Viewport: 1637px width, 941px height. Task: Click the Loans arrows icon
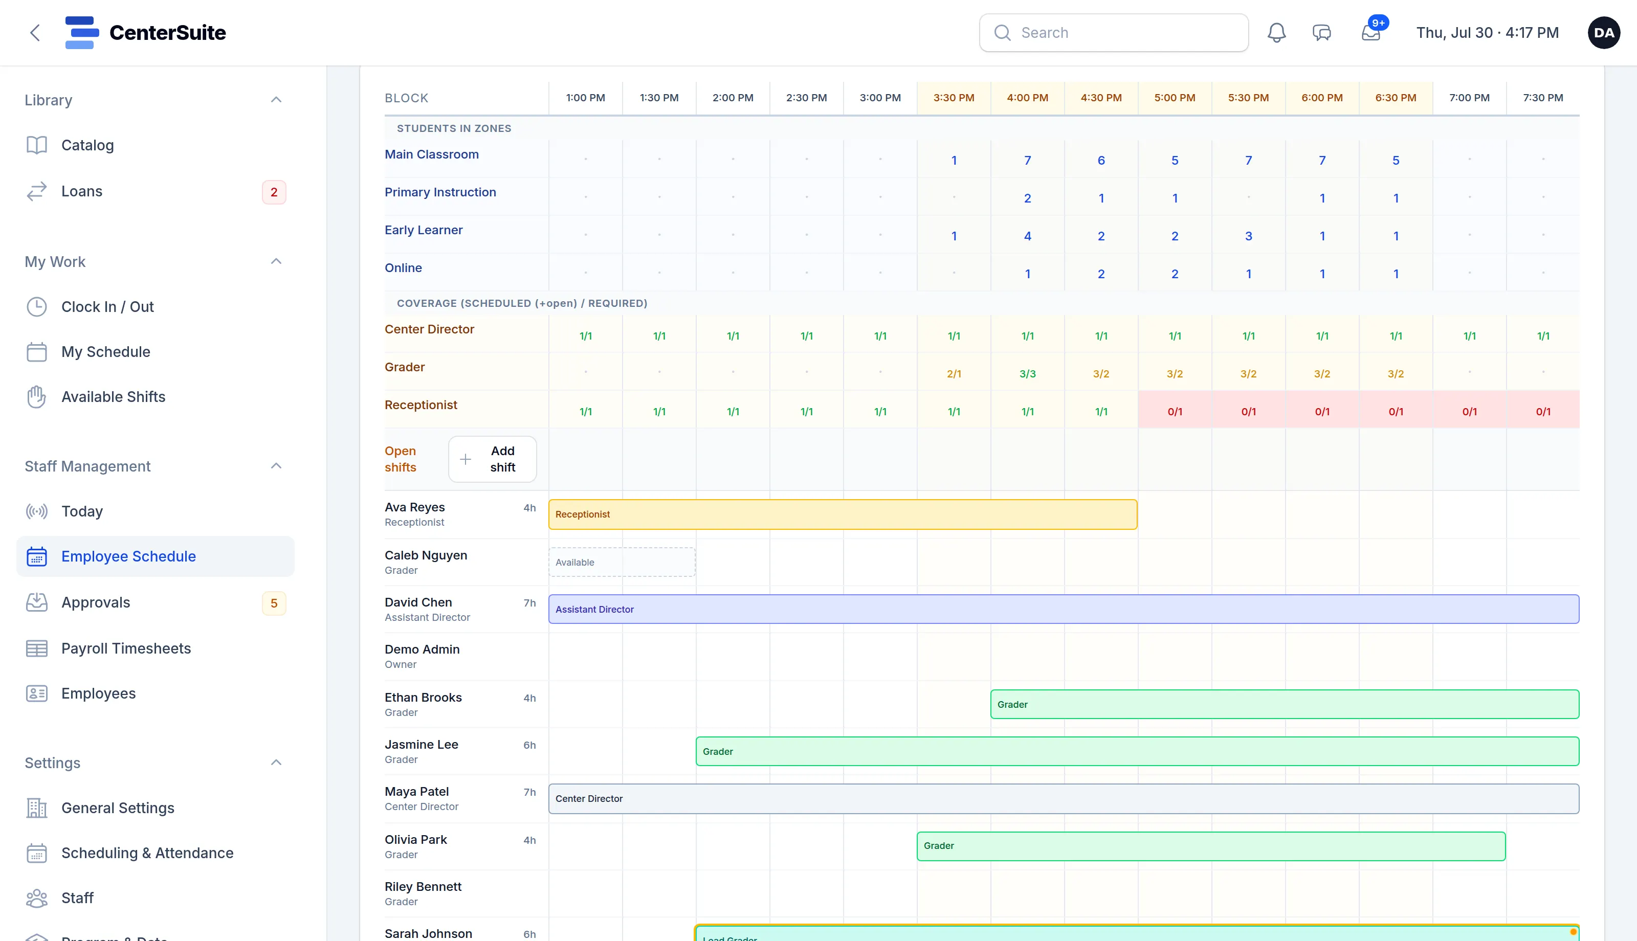coord(37,191)
